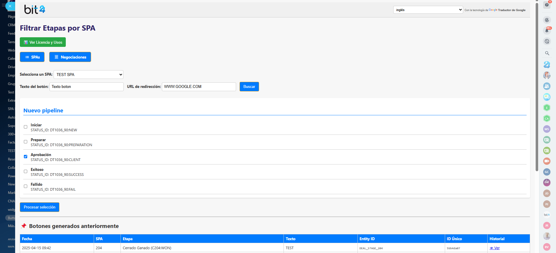
Task: Open the inglés language dropdown
Action: (x=428, y=10)
